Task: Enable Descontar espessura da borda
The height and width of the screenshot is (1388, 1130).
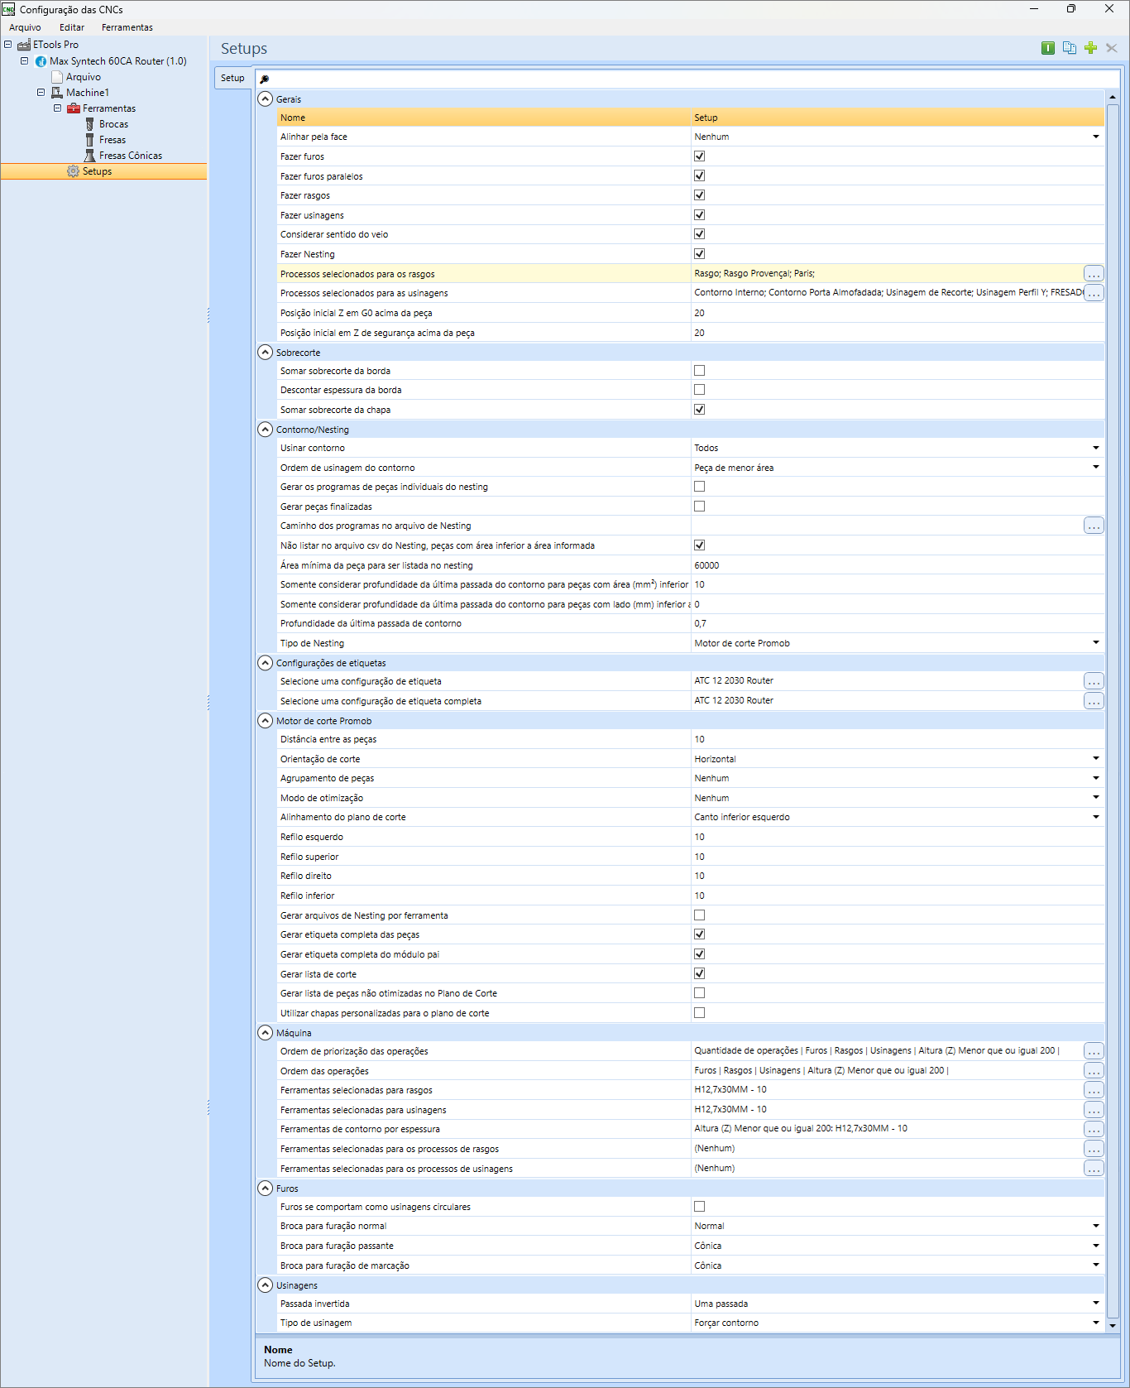Action: [699, 390]
